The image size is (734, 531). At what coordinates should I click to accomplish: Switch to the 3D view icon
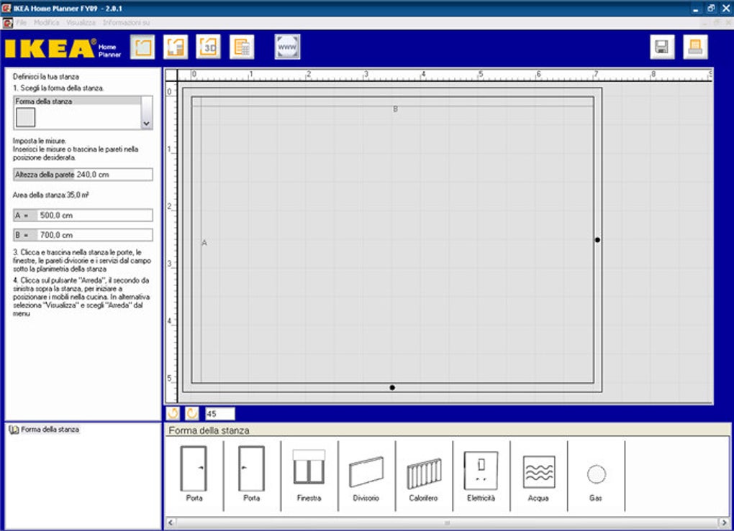point(208,47)
